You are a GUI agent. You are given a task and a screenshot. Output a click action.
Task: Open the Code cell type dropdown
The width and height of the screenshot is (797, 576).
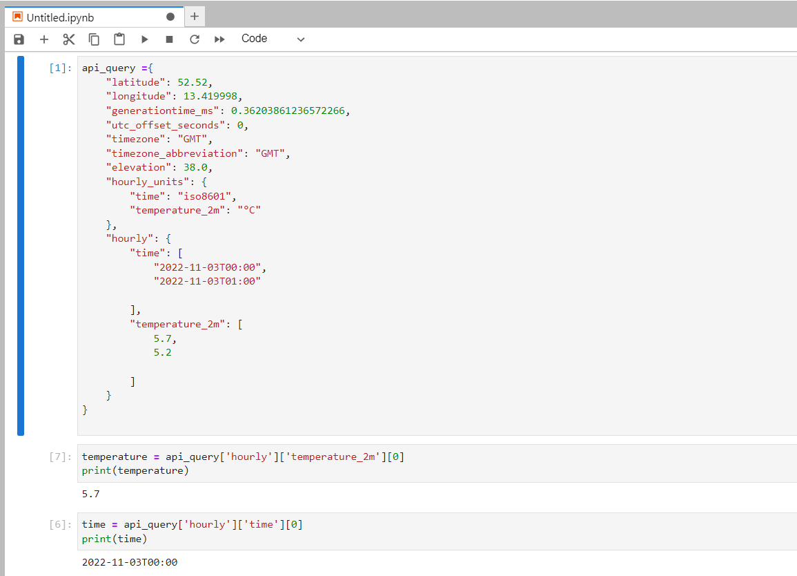273,39
